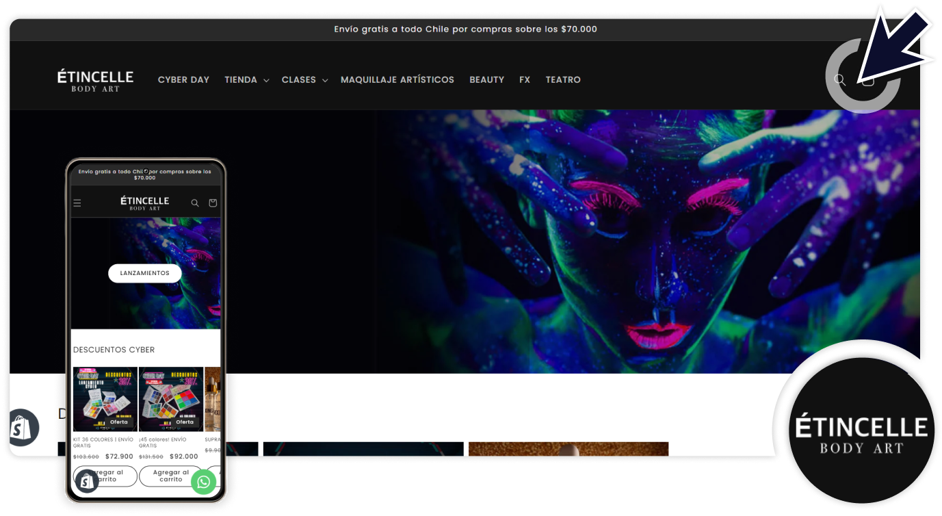The image size is (942, 516).
Task: Click the cart icon in phone mockup
Action: 213,203
